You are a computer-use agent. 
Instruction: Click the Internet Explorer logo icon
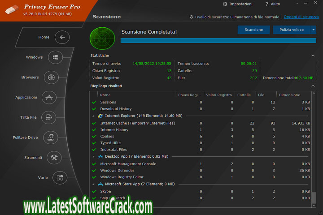(100, 116)
